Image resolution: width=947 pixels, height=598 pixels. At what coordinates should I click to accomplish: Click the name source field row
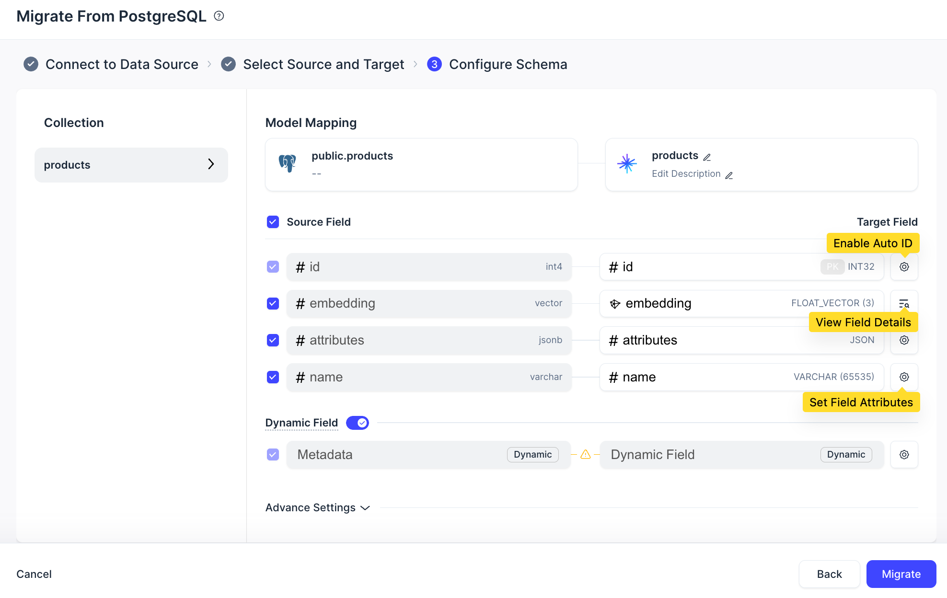click(x=429, y=377)
